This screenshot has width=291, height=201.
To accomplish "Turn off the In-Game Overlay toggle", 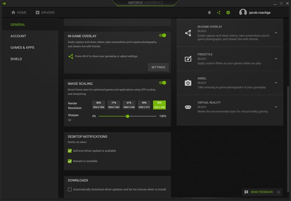I will coord(162,36).
